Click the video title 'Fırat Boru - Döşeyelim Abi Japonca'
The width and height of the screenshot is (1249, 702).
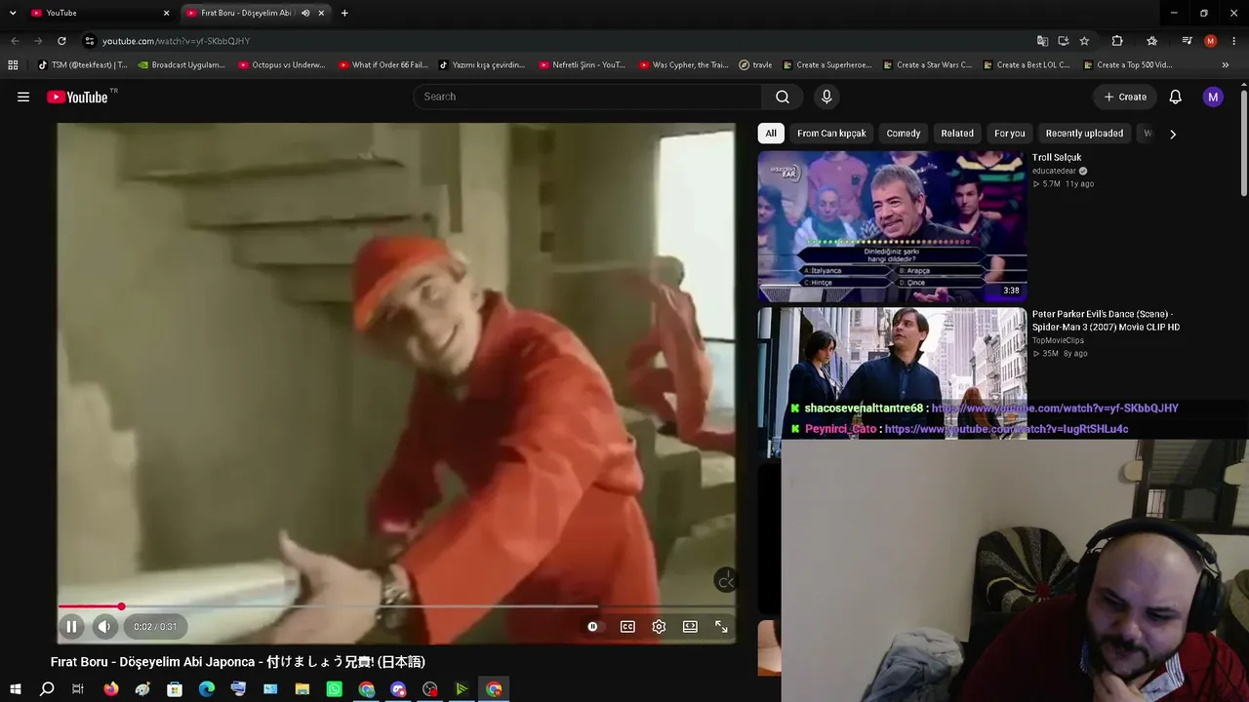point(238,662)
